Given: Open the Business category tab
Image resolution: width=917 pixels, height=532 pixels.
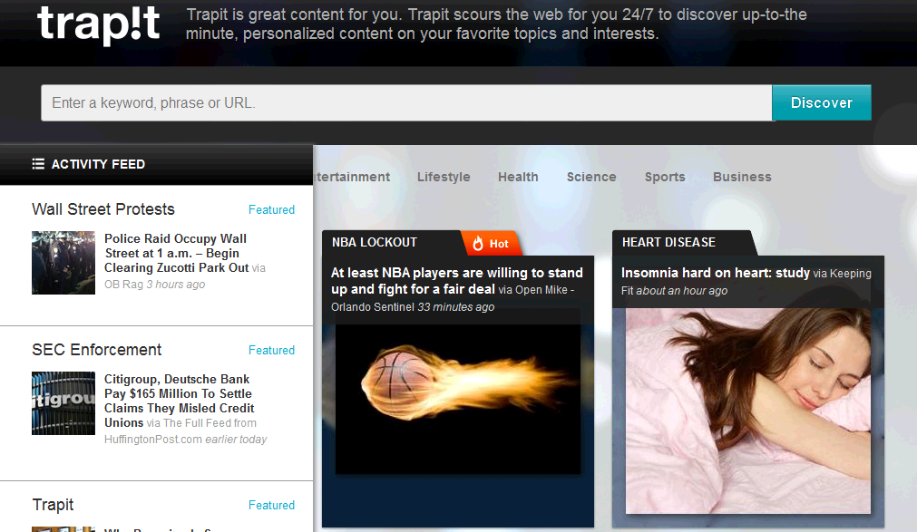Looking at the screenshot, I should pos(742,177).
